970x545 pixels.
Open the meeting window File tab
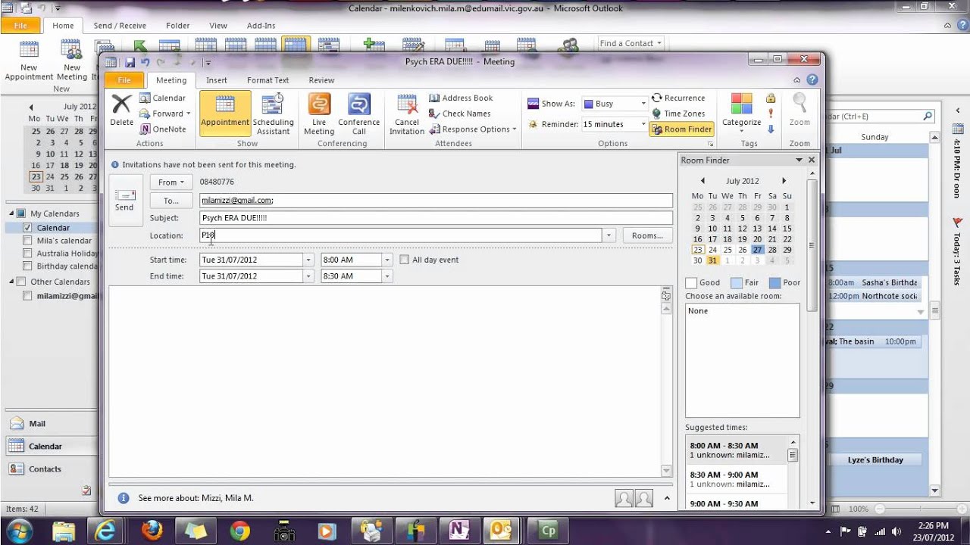pyautogui.click(x=124, y=79)
